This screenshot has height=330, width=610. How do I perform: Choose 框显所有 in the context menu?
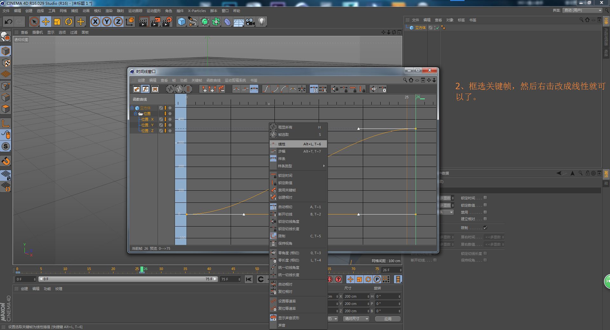(x=298, y=127)
